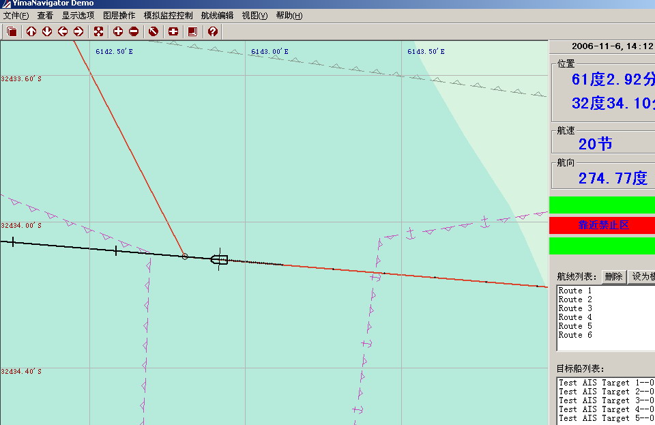Select Test AIS Target 1 entry
The height and width of the screenshot is (425, 655).
click(x=607, y=383)
